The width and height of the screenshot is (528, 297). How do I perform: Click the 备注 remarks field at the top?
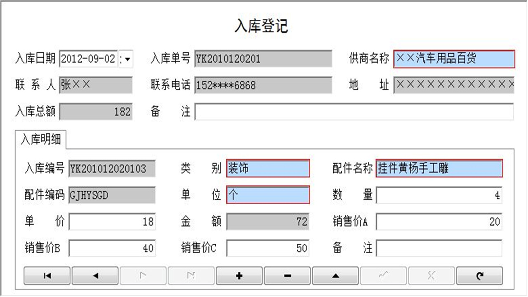355,111
